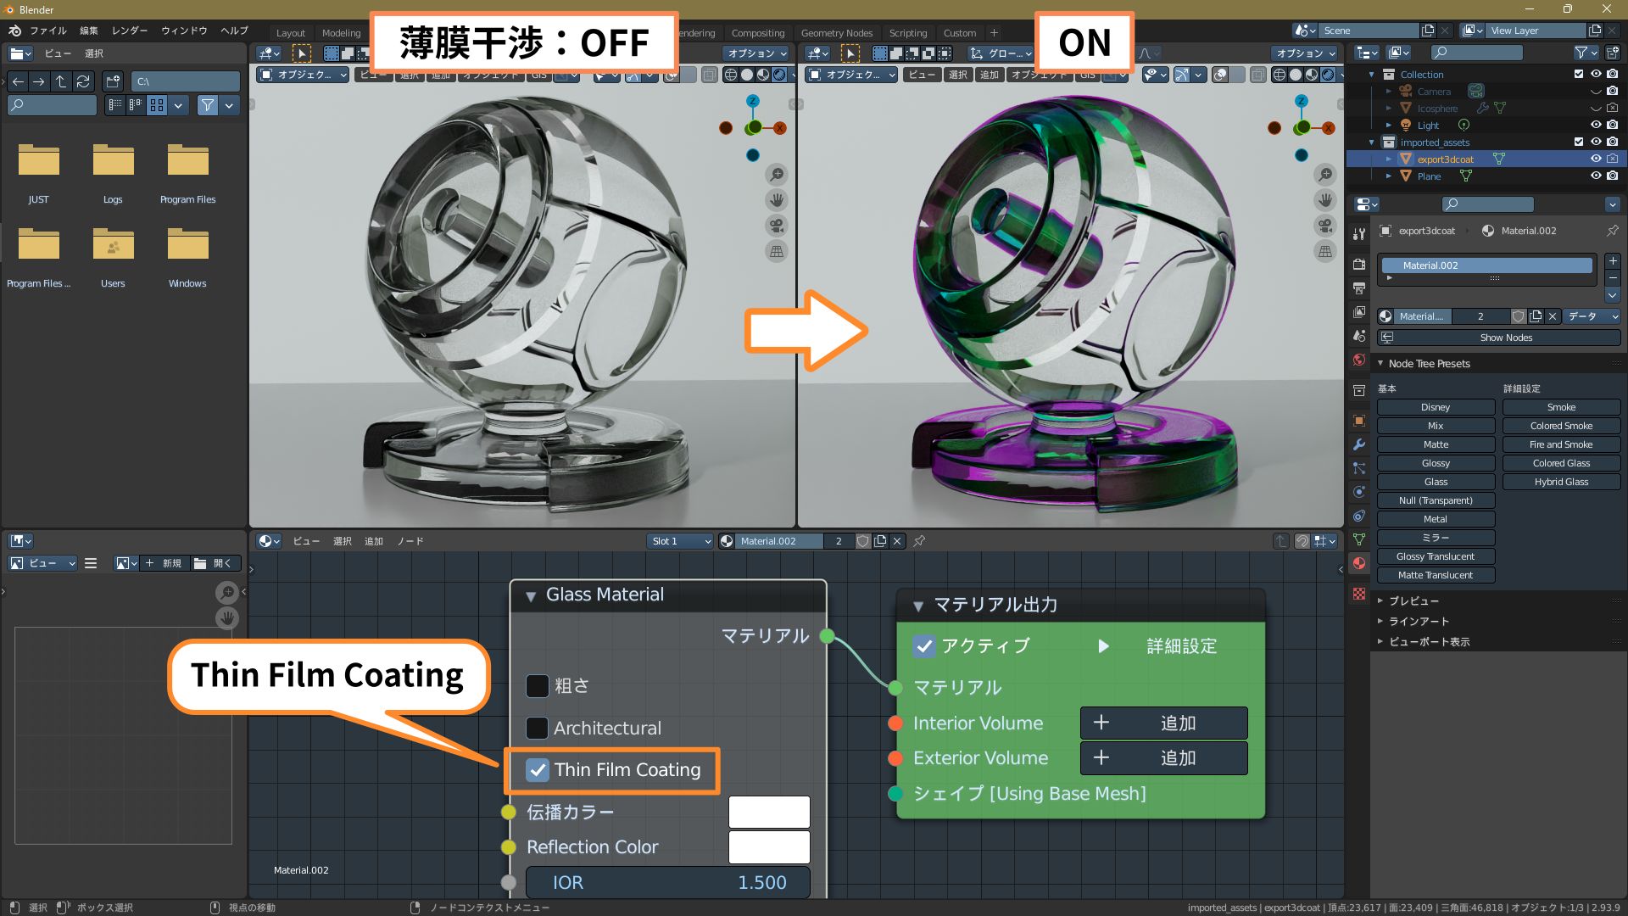This screenshot has width=1628, height=916.
Task: Refresh the file browser list
Action: pos(83,81)
